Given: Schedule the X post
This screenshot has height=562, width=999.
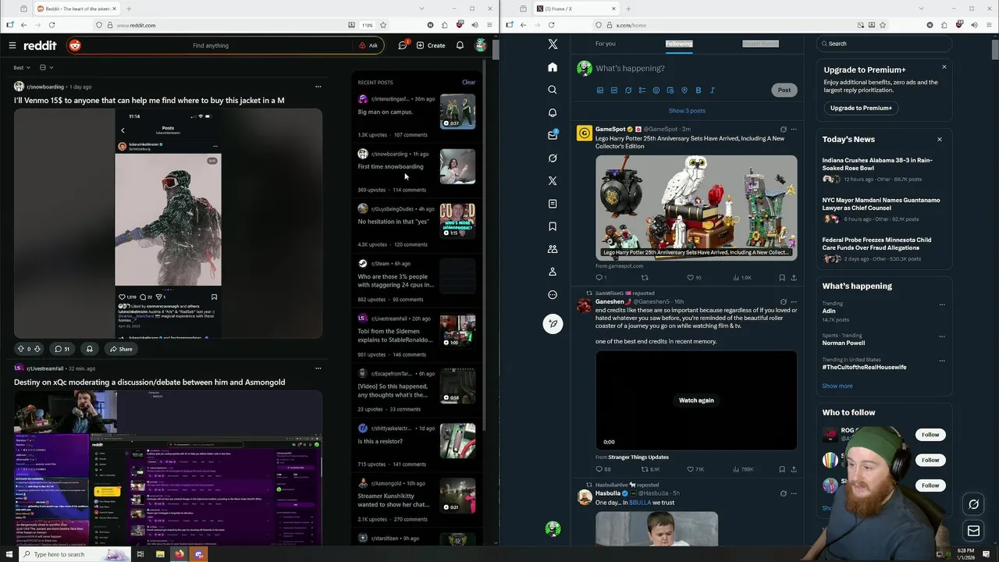Looking at the screenshot, I should [670, 91].
